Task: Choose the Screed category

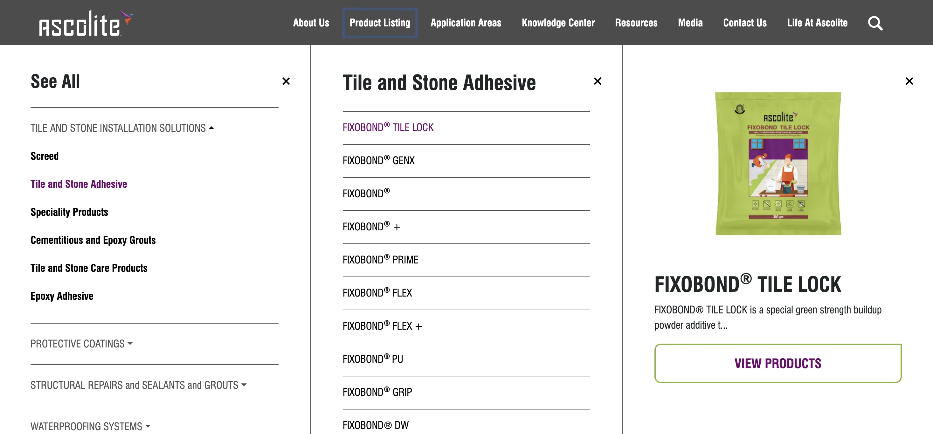Action: click(45, 156)
